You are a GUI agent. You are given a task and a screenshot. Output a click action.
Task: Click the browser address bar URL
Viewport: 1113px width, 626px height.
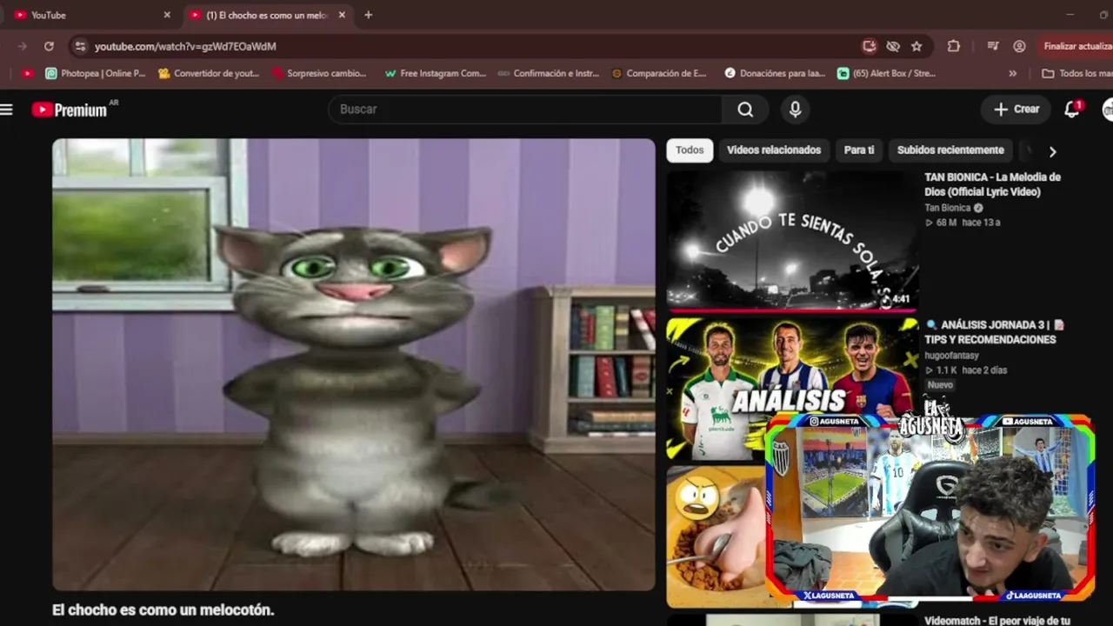coord(185,46)
